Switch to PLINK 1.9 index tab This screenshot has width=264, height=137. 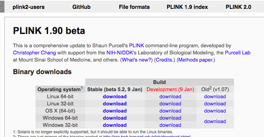point(187,7)
